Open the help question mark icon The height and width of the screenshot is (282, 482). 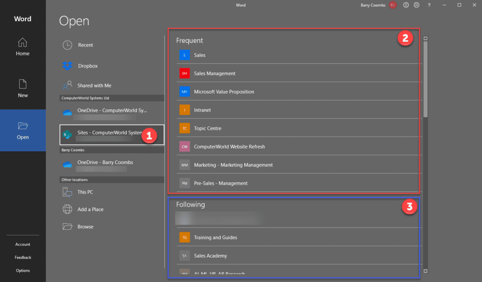point(429,5)
